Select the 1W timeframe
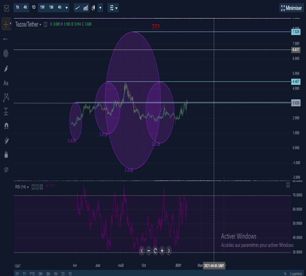The image size is (306, 276). pos(42,7)
